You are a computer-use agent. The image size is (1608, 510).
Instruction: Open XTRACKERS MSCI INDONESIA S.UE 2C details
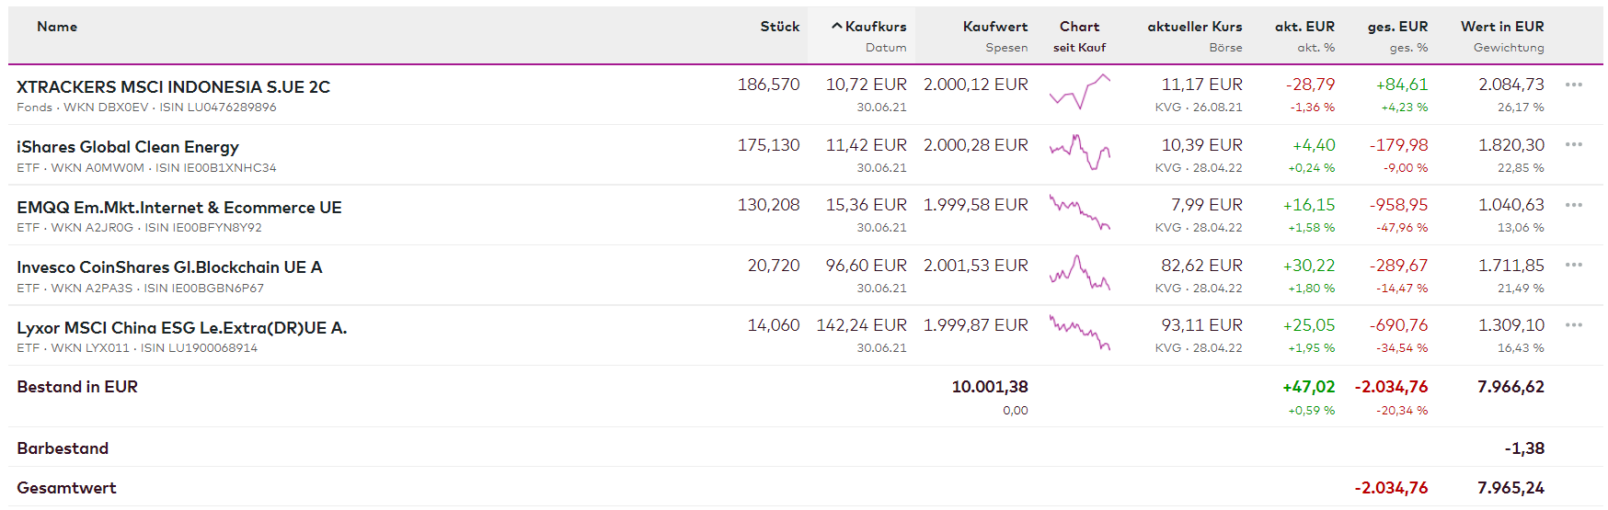173,87
